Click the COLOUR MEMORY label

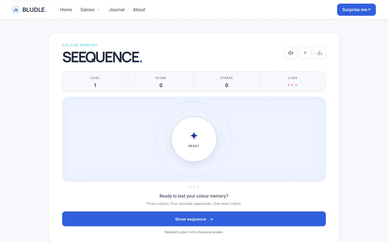[x=80, y=45]
